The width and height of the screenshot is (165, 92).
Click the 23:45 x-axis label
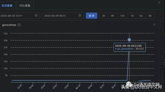pyautogui.click(x=43, y=87)
